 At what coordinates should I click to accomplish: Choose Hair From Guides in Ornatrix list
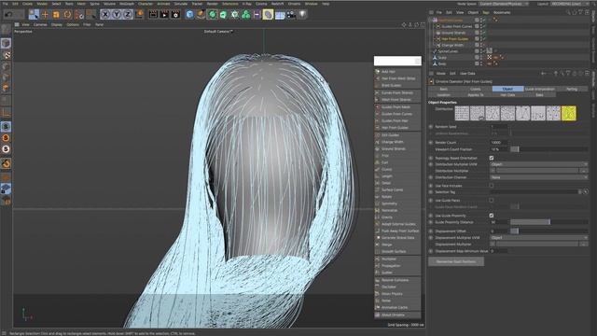[x=398, y=128]
